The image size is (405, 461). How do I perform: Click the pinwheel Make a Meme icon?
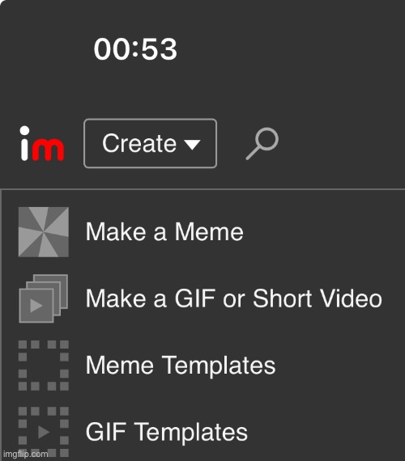click(44, 232)
